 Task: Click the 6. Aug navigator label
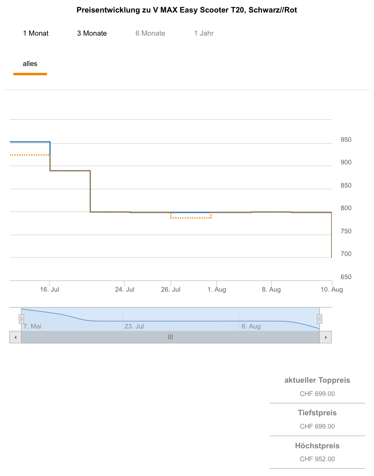(251, 326)
